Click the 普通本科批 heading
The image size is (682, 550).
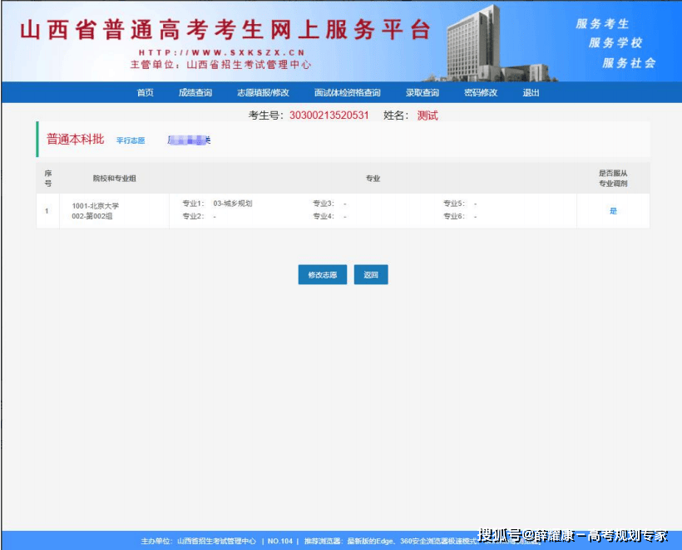click(75, 139)
